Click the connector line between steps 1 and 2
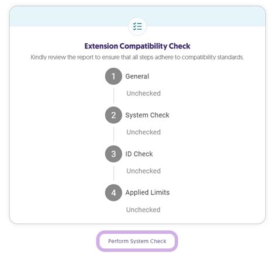Viewport: 277px width, 256px height. [114, 95]
